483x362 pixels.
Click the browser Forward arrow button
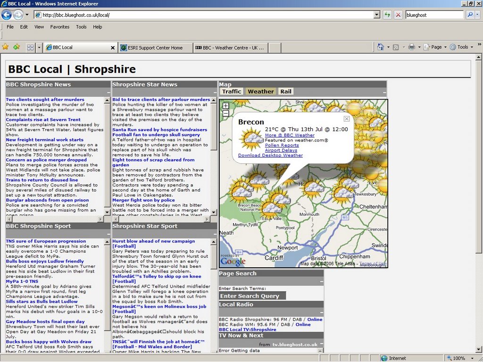click(18, 15)
